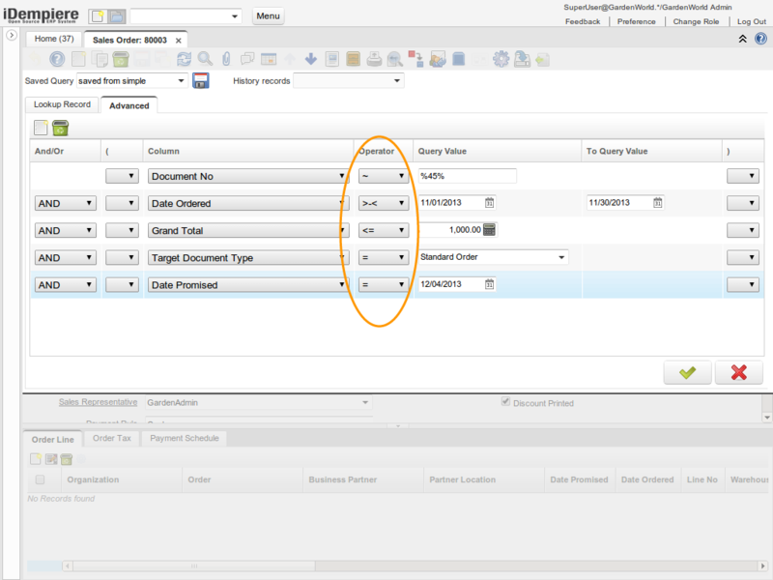Open calendar picker for Date Promised value

(x=490, y=285)
